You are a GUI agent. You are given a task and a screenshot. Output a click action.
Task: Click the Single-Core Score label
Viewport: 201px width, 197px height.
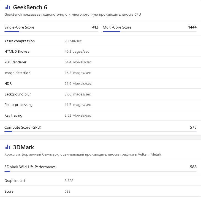(x=19, y=27)
